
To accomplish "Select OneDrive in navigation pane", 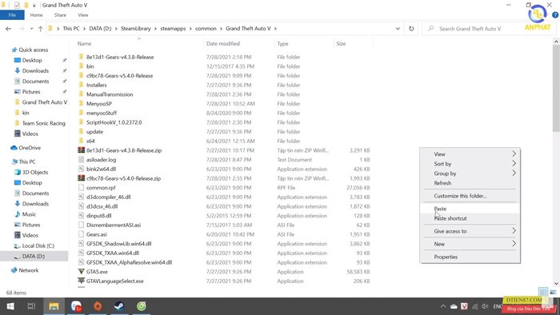I will 30,148.
